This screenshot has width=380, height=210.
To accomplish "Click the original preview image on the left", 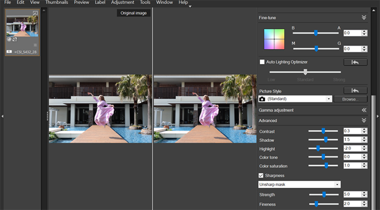I will [100, 109].
